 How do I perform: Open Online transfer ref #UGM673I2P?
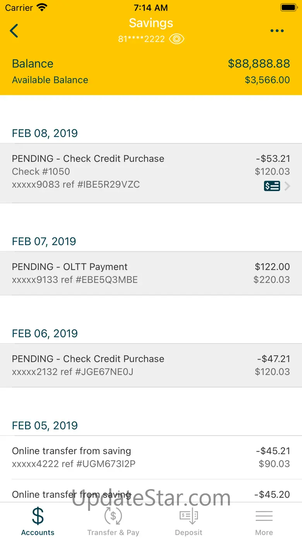click(151, 457)
